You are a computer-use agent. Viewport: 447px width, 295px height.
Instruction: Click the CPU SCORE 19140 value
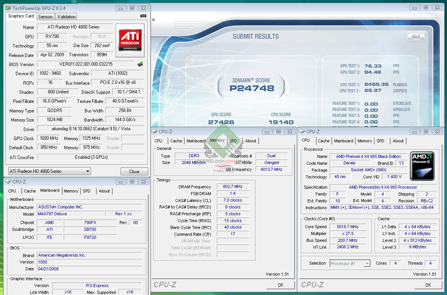281,122
